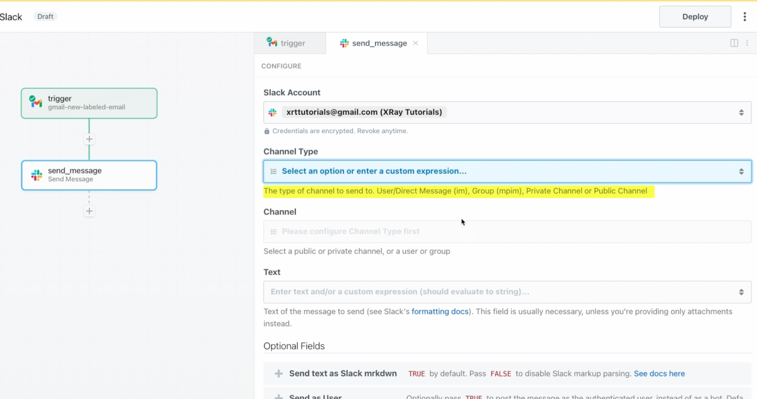
Task: Click the Gmail icon on trigger tab
Action: (x=272, y=42)
